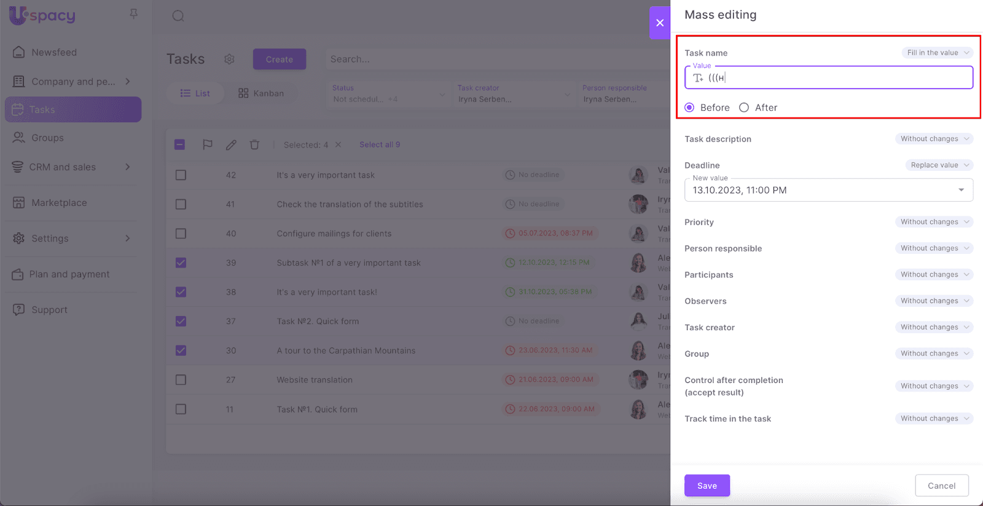The image size is (983, 506).
Task: Open Task name 'Fill in the value' dropdown
Action: (x=937, y=53)
